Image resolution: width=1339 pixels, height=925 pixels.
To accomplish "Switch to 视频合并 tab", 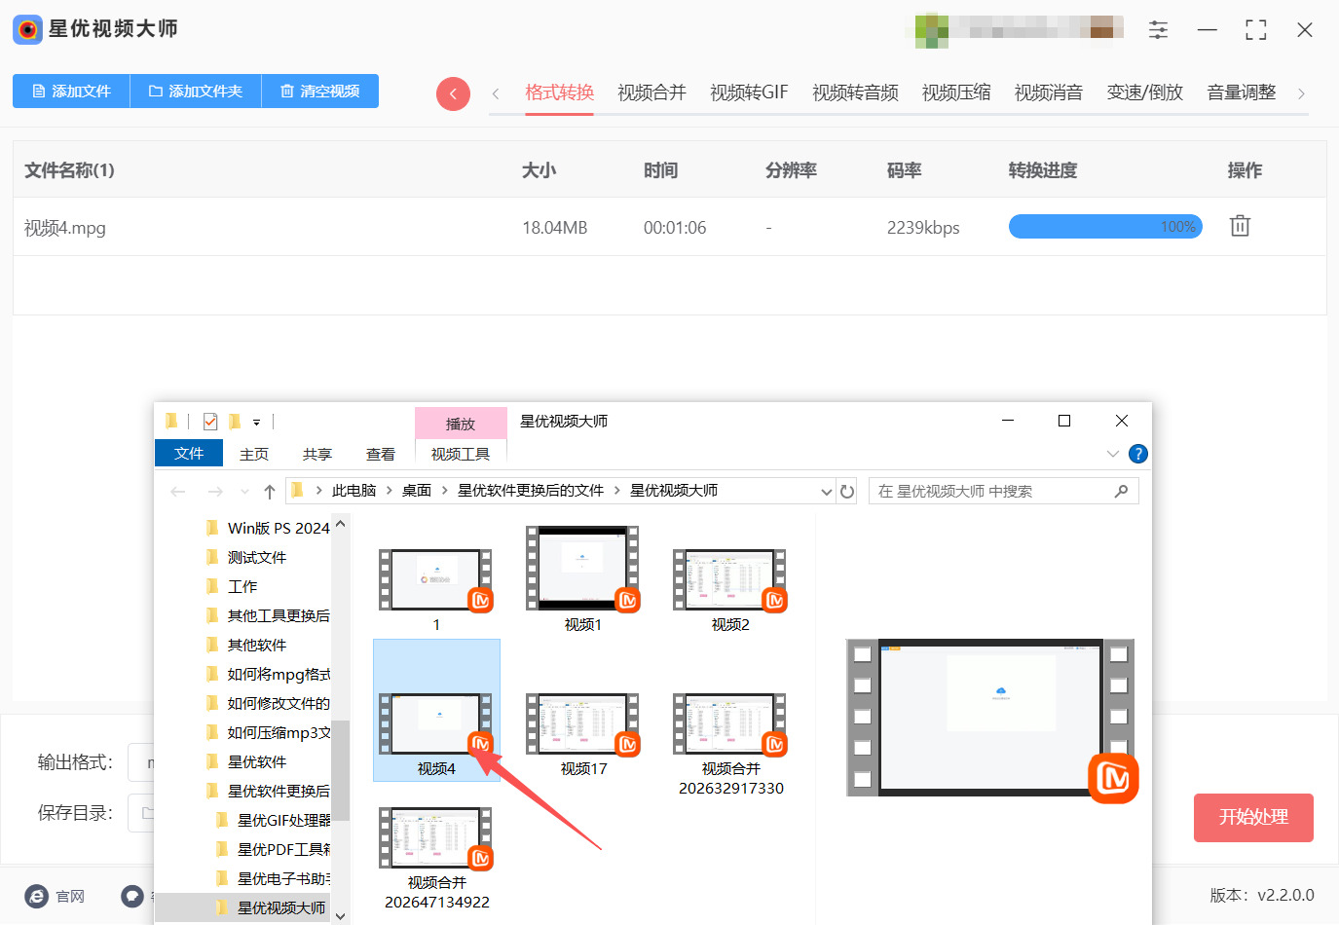I will tap(651, 92).
